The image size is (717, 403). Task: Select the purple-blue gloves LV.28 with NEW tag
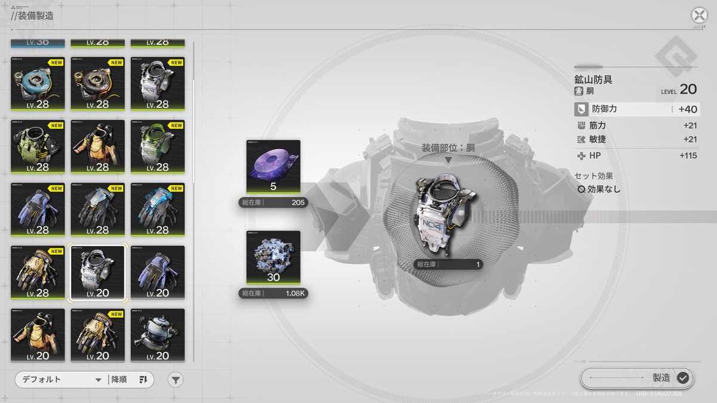[x=38, y=210]
